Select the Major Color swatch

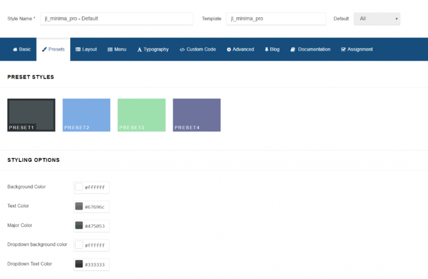[x=79, y=225]
